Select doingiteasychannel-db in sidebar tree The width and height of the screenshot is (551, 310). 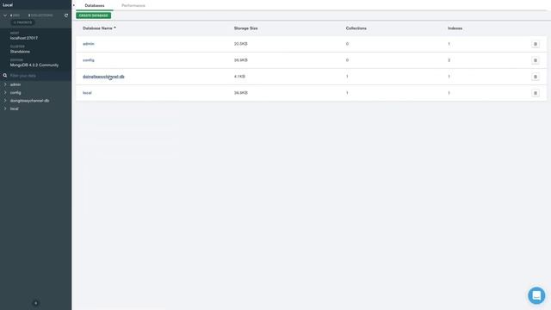point(30,101)
